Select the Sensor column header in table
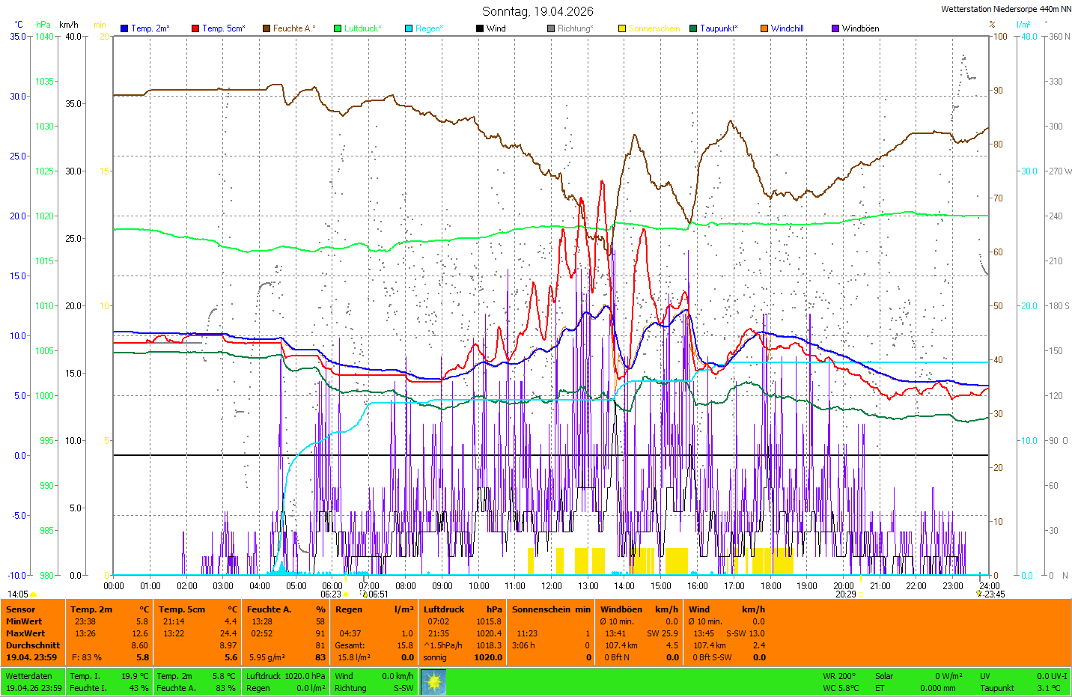This screenshot has width=1072, height=697. tap(21, 609)
